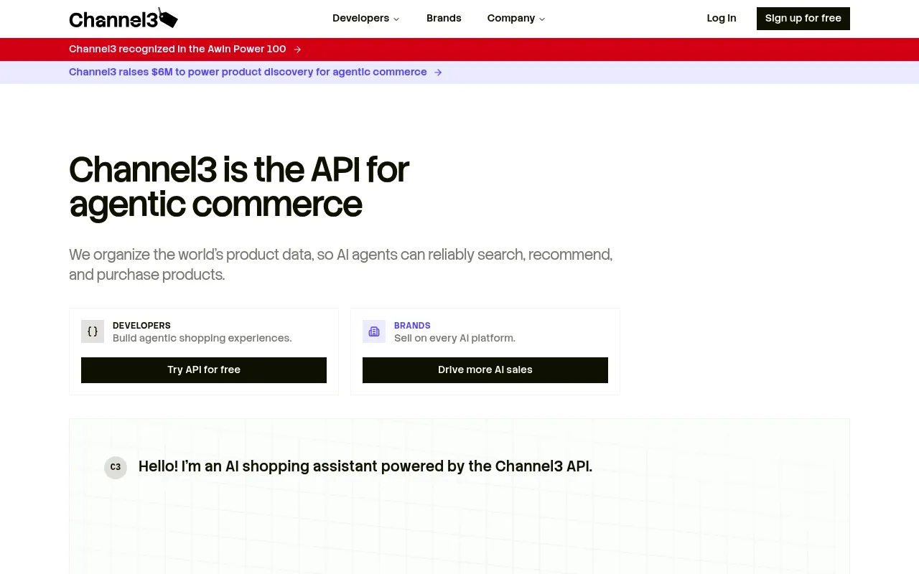Click the DEVELOPERS card heading
The height and width of the screenshot is (574, 919).
141,326
